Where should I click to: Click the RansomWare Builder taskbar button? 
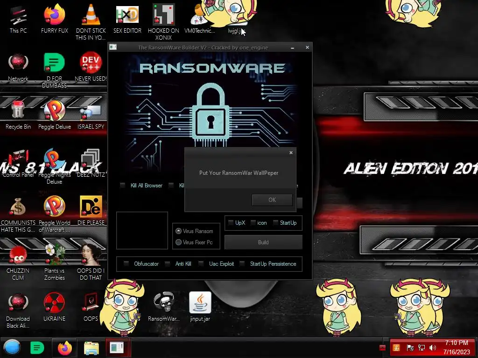[117, 348]
